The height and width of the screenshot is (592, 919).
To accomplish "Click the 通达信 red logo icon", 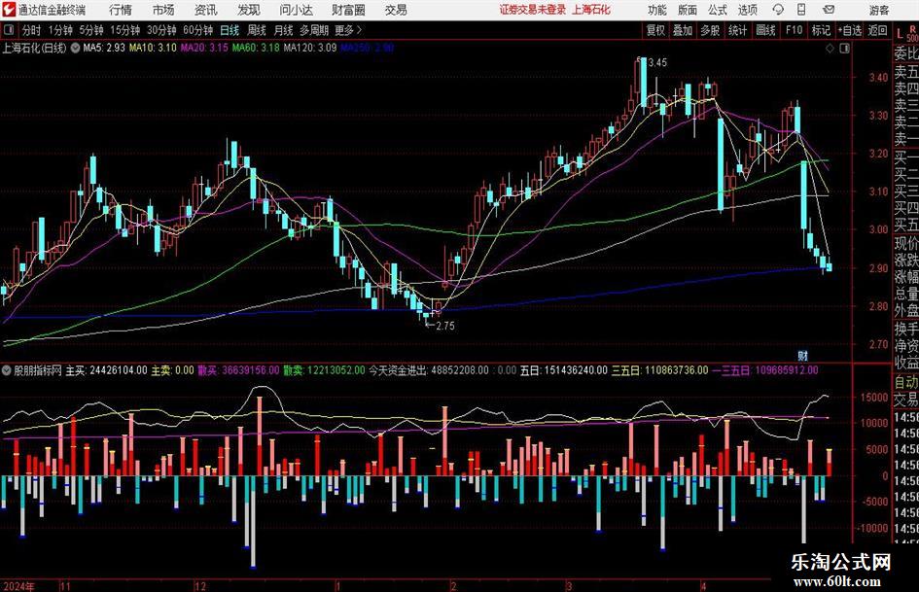I will (x=10, y=10).
